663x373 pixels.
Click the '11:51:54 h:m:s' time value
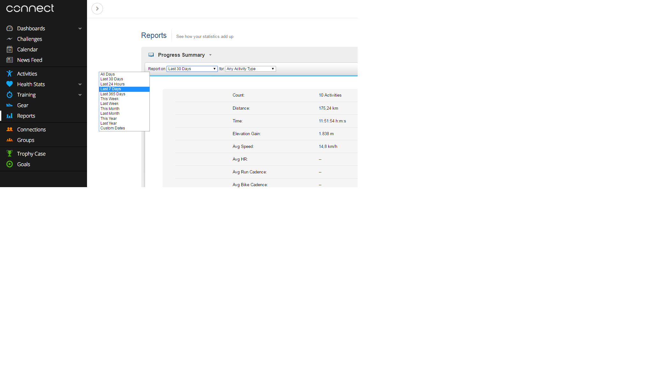tap(332, 121)
